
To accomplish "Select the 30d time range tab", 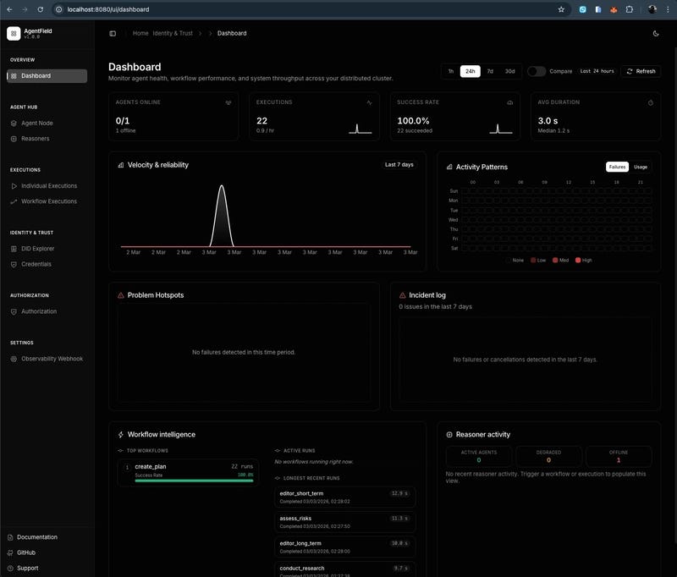I will click(510, 71).
